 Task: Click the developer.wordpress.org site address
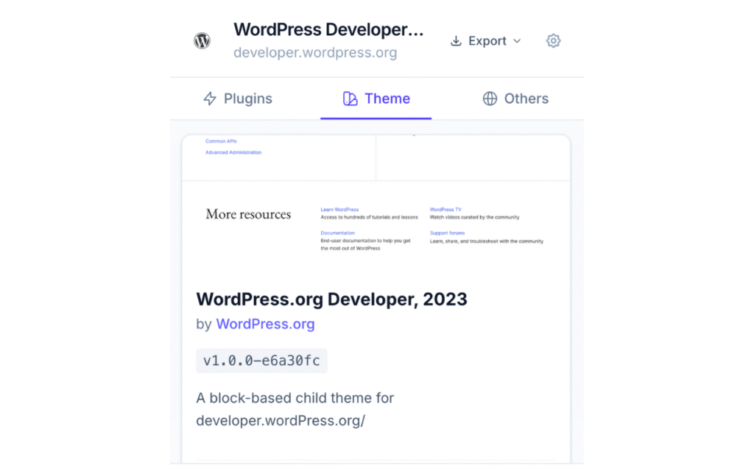coord(315,52)
